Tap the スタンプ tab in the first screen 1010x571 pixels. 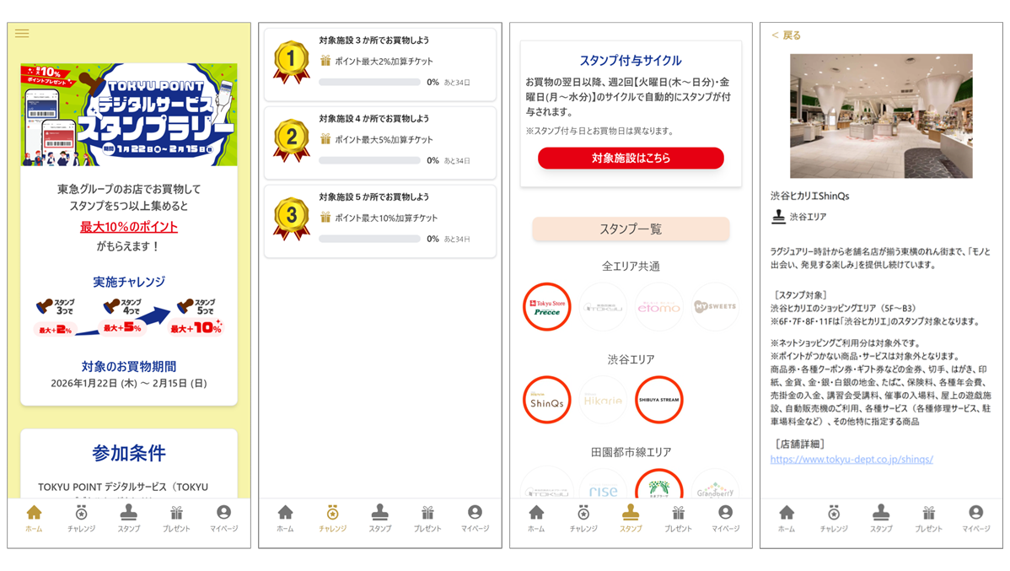pos(129,518)
